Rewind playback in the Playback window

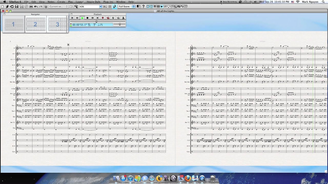77,18
